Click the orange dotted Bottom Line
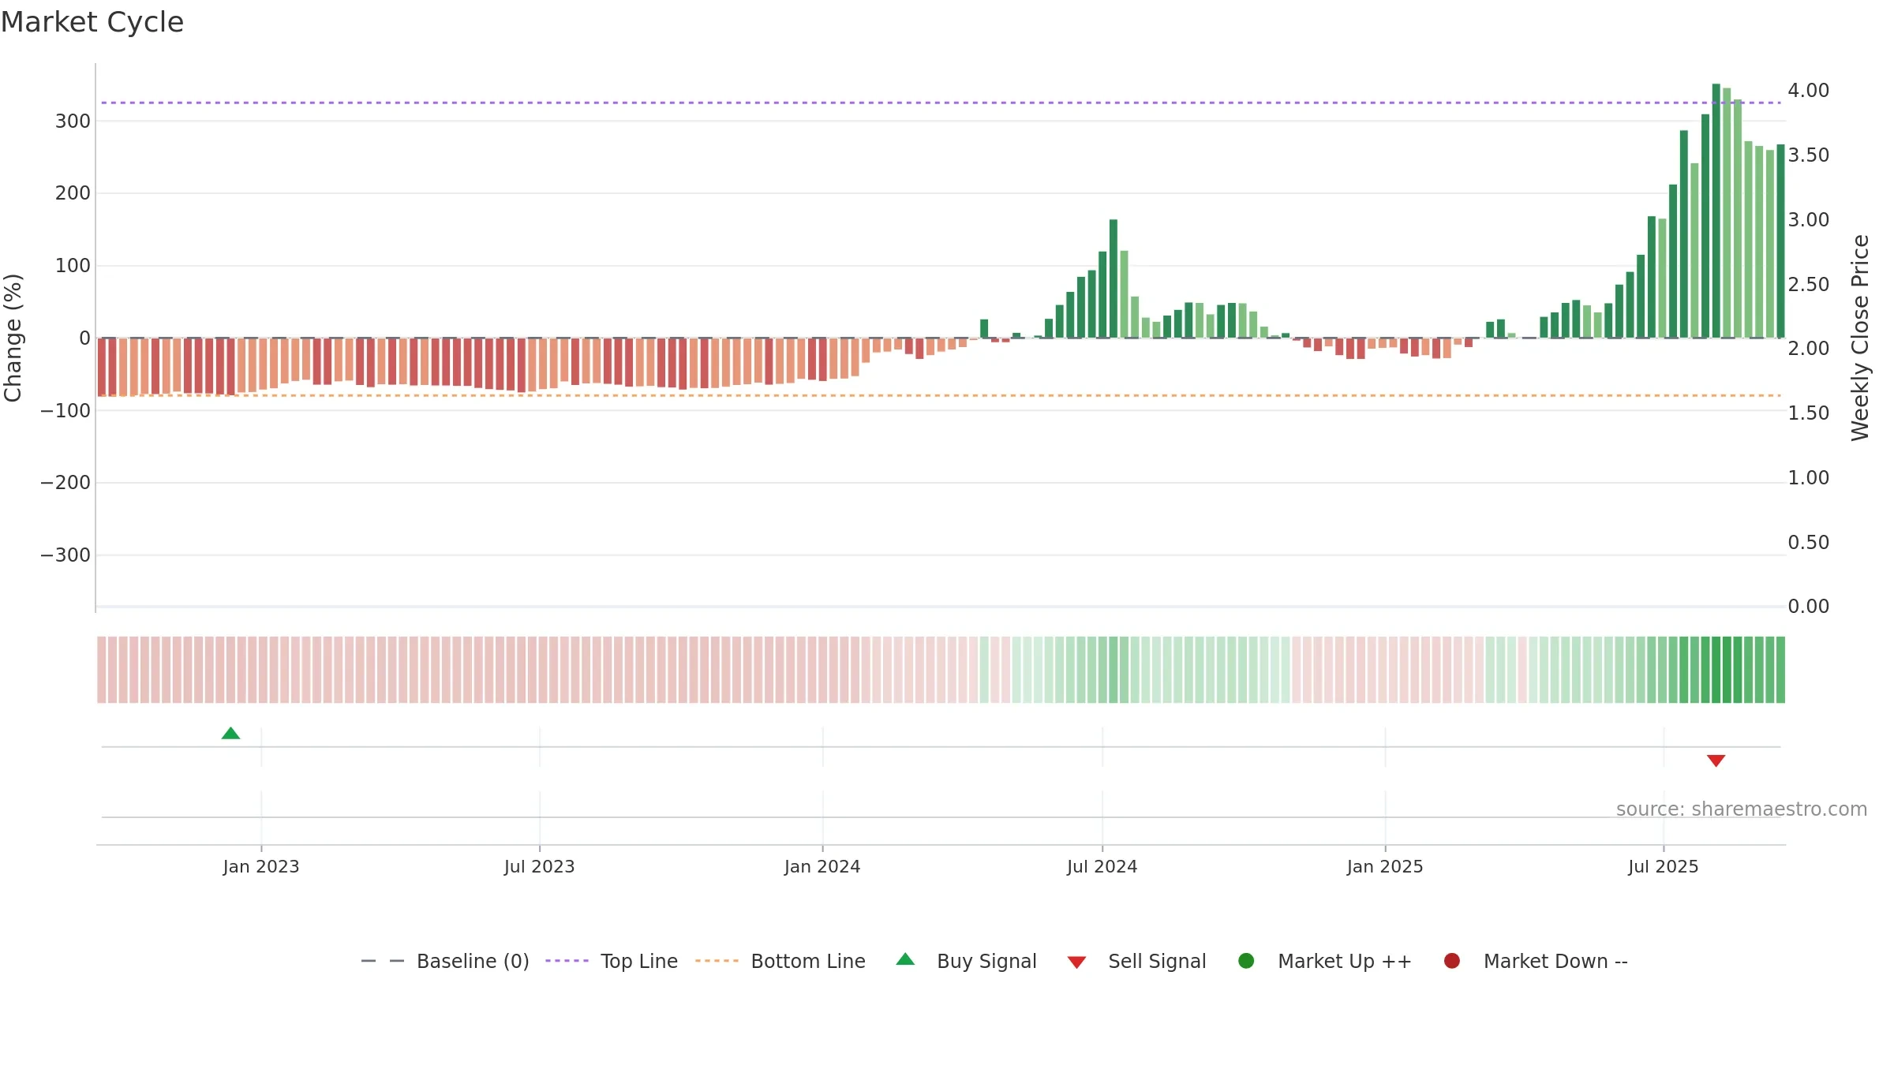 click(x=941, y=395)
